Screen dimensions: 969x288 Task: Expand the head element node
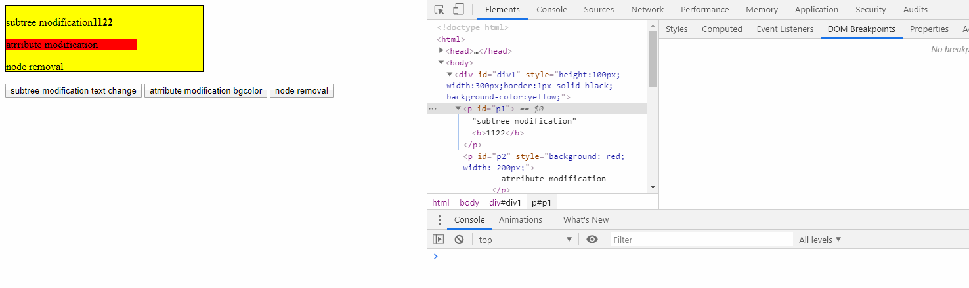[441, 51]
